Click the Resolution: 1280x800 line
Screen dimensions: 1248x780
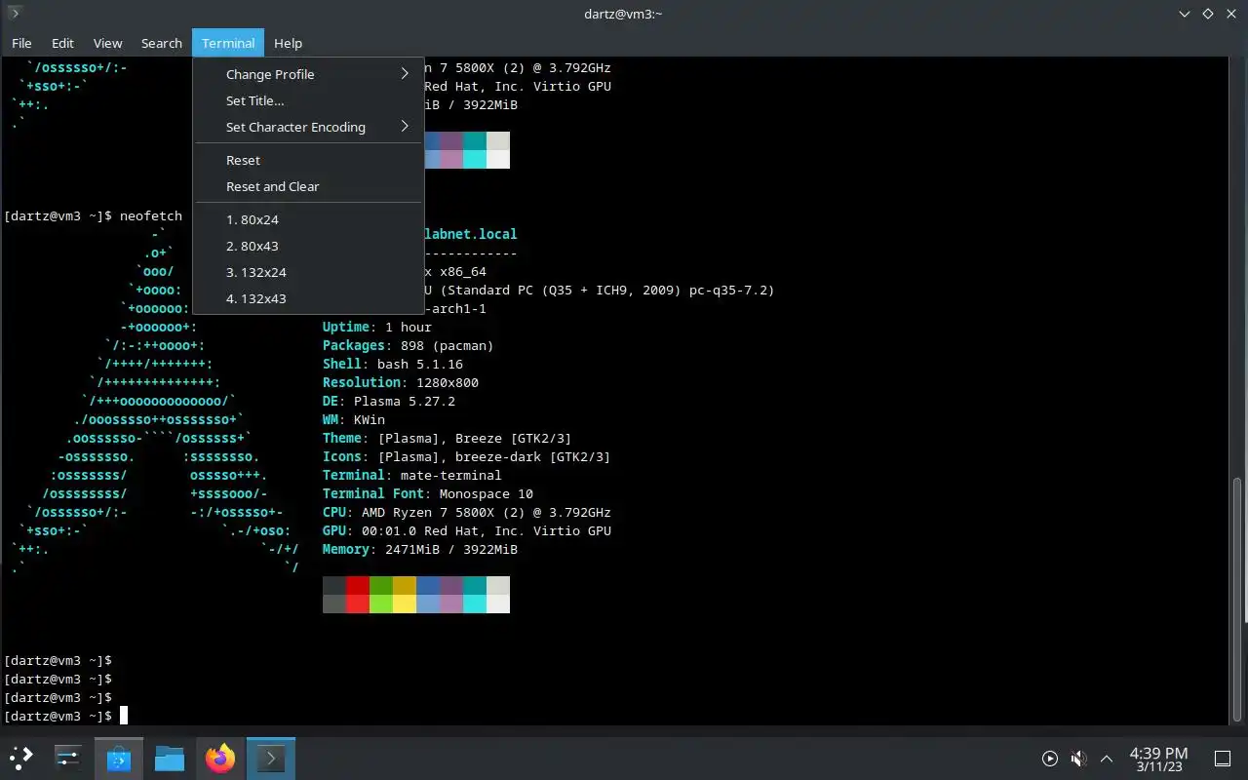tap(401, 382)
